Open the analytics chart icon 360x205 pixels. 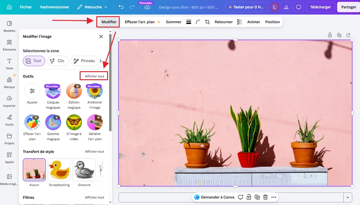coord(286,7)
